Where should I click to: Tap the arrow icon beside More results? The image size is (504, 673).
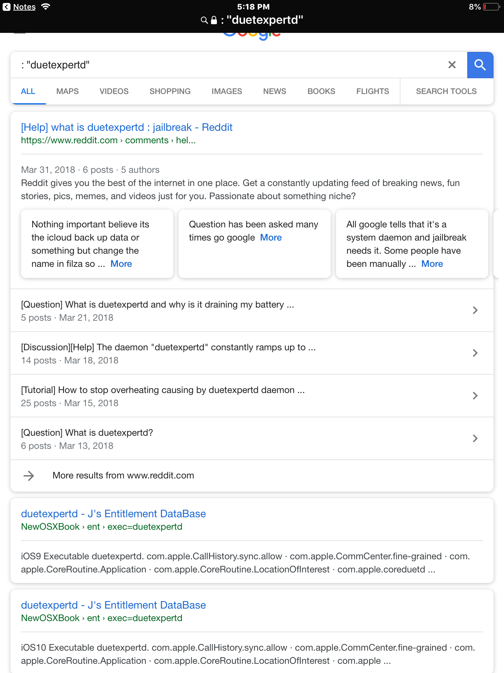tap(29, 476)
